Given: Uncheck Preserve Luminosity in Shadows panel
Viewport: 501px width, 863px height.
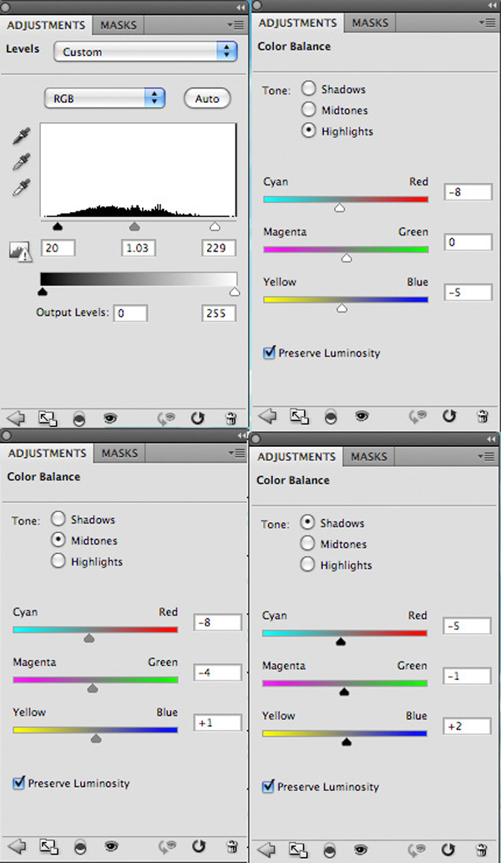Looking at the screenshot, I should 268,786.
